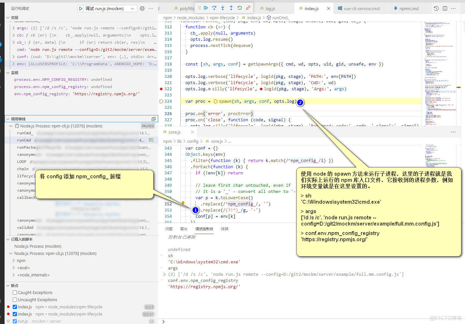The width and height of the screenshot is (465, 324).
Task: Expand the <eval> loaded scripts node
Action: coord(14,268)
